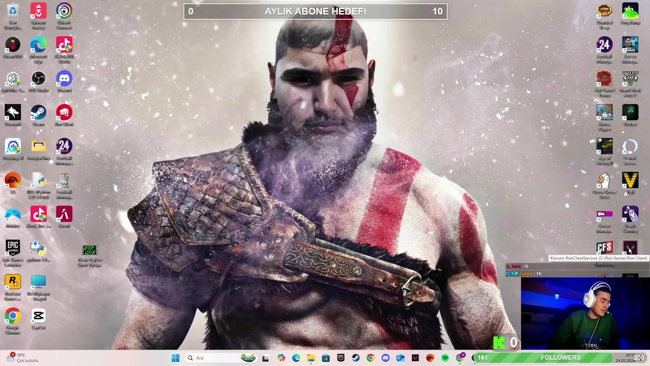Open Mobius desktop shortcut
The width and height of the screenshot is (650, 366).
13,218
